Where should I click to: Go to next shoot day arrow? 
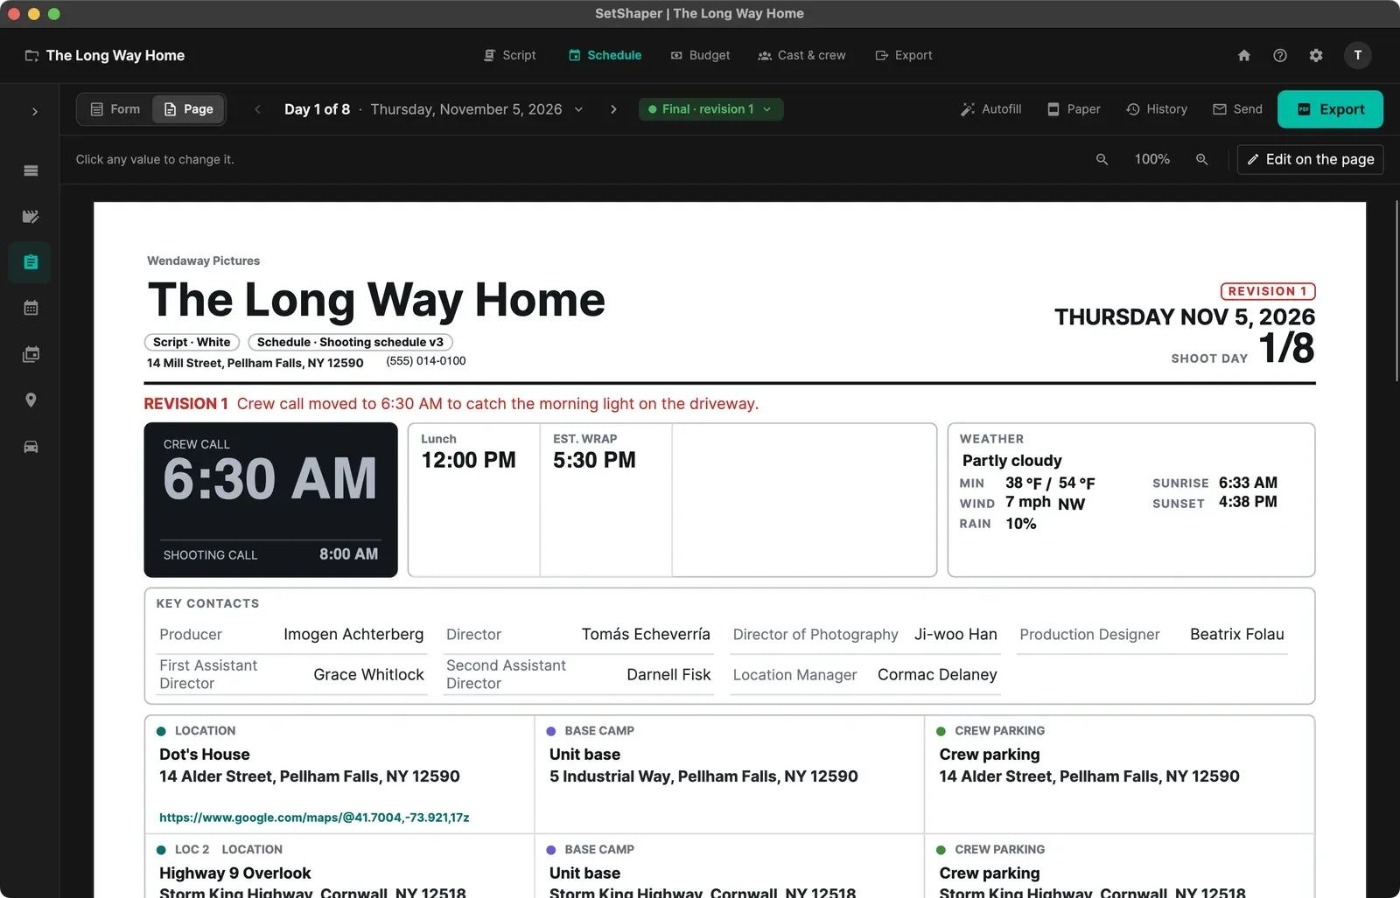click(613, 109)
